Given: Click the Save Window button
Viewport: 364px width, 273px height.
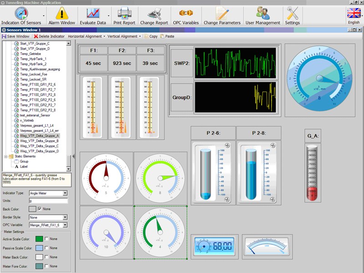Looking at the screenshot, I should coord(16,36).
